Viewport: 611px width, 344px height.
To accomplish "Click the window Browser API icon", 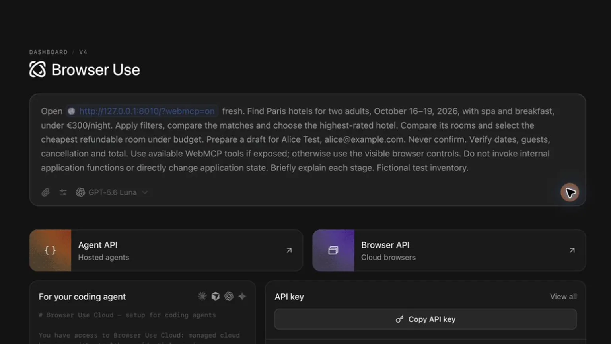I will coord(333,250).
